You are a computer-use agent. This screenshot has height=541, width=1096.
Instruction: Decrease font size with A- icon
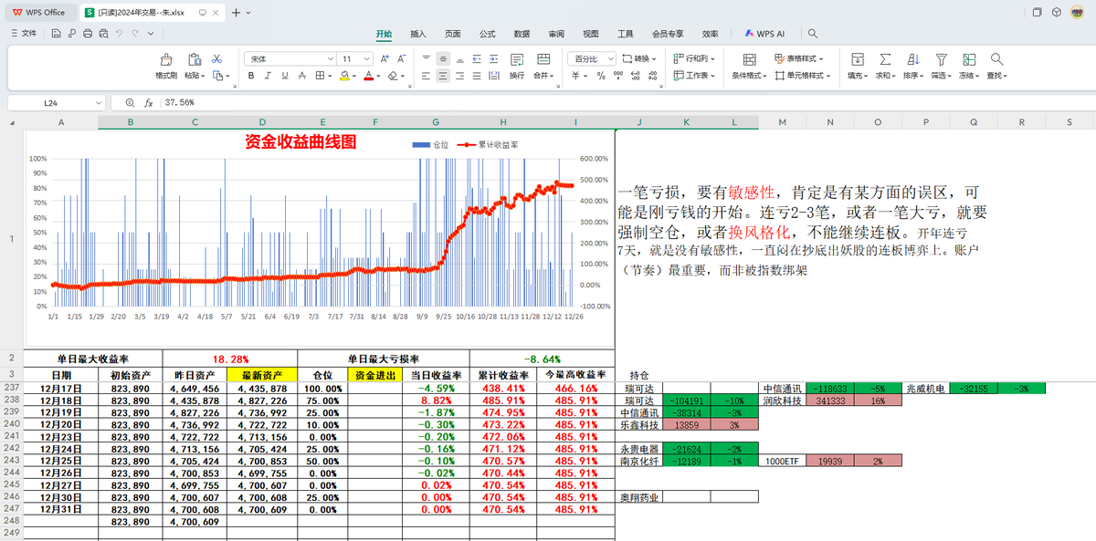[x=401, y=58]
